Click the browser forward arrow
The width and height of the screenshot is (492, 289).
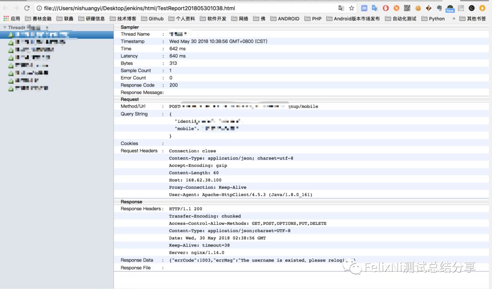pyautogui.click(x=16, y=8)
